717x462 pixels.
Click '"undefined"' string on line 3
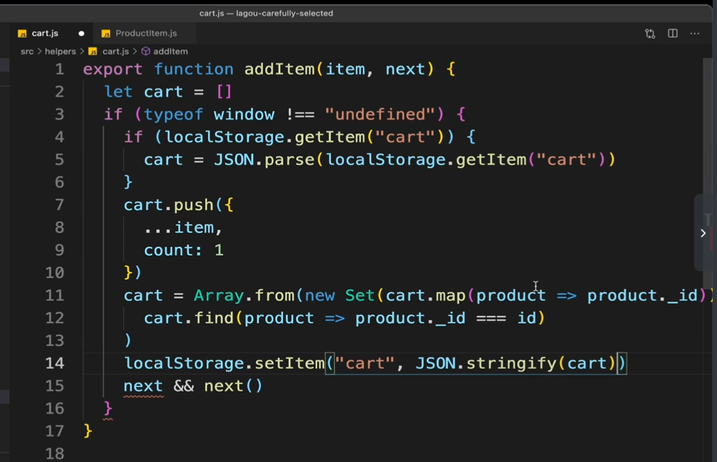(x=380, y=114)
